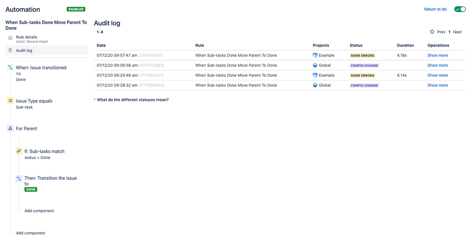Click the Duration column header

click(x=405, y=45)
